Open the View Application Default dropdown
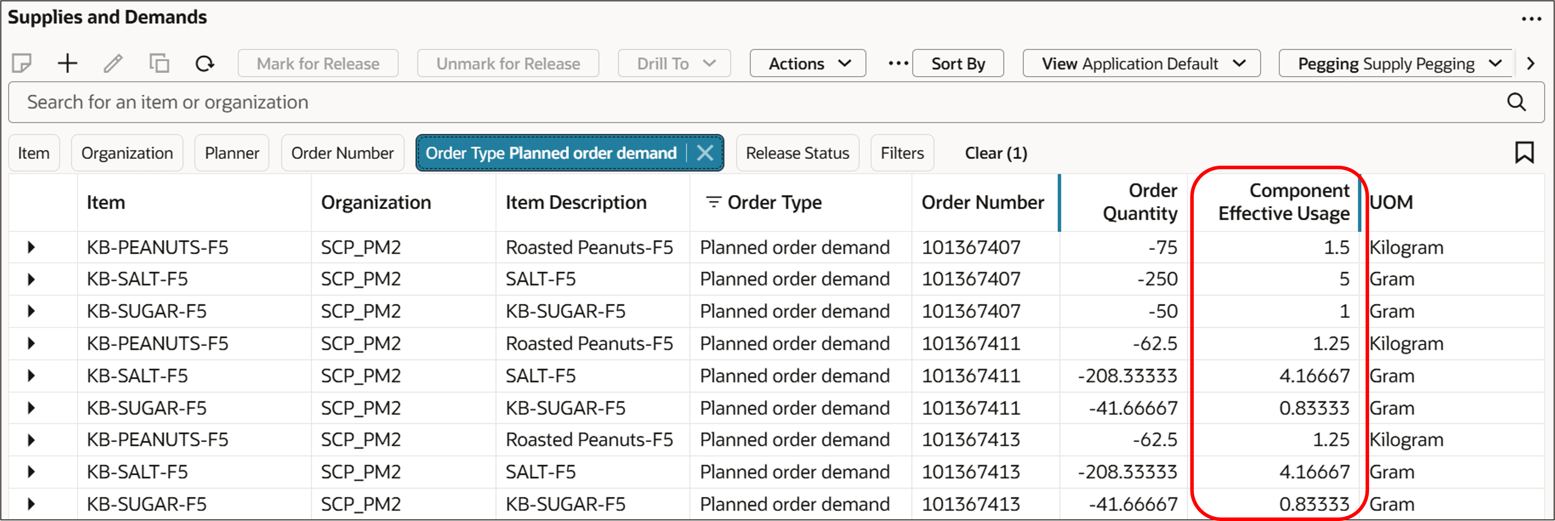Viewport: 1555px width, 521px height. (1140, 63)
